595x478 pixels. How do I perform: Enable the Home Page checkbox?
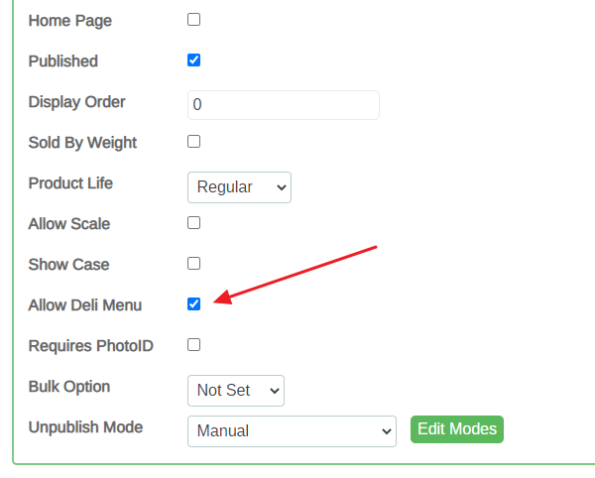(194, 20)
